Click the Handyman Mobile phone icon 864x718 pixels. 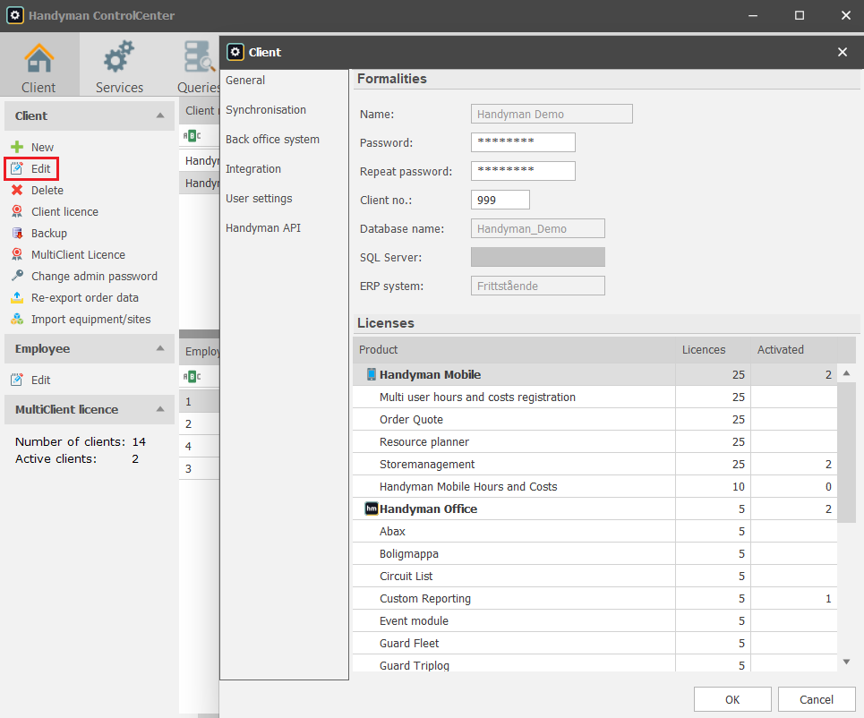point(372,375)
